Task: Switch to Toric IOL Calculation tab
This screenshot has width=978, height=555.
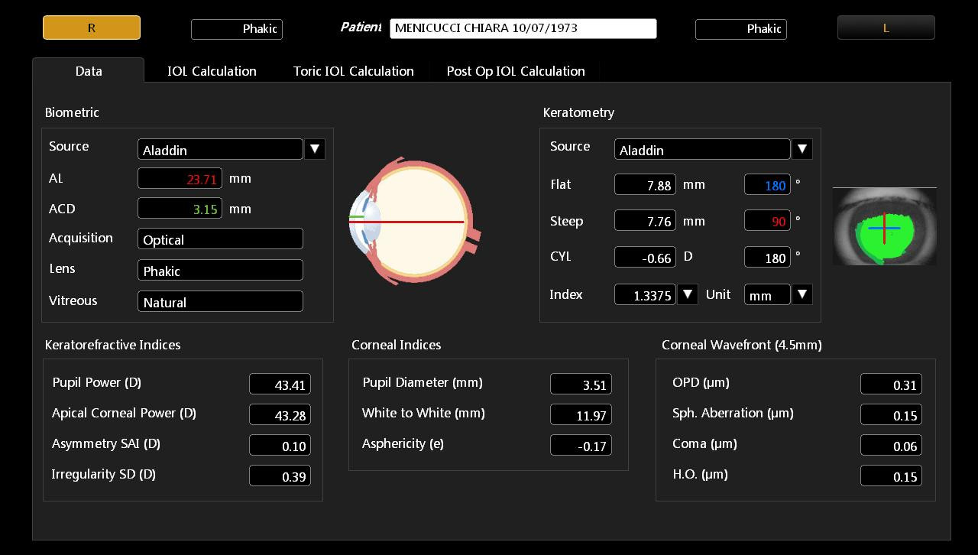Action: (x=353, y=71)
